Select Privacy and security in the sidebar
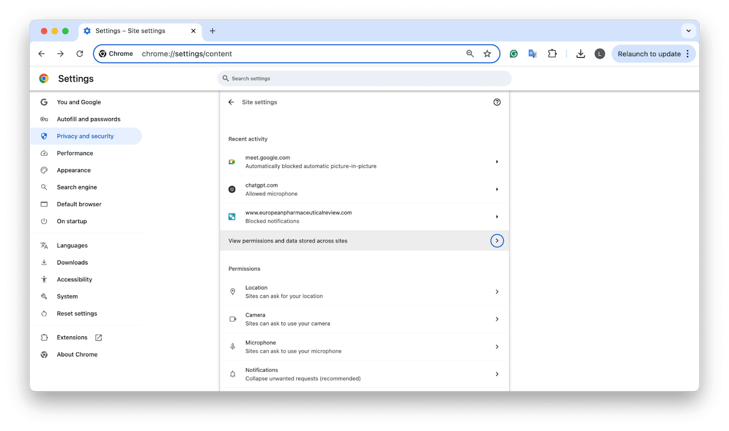 pos(85,136)
